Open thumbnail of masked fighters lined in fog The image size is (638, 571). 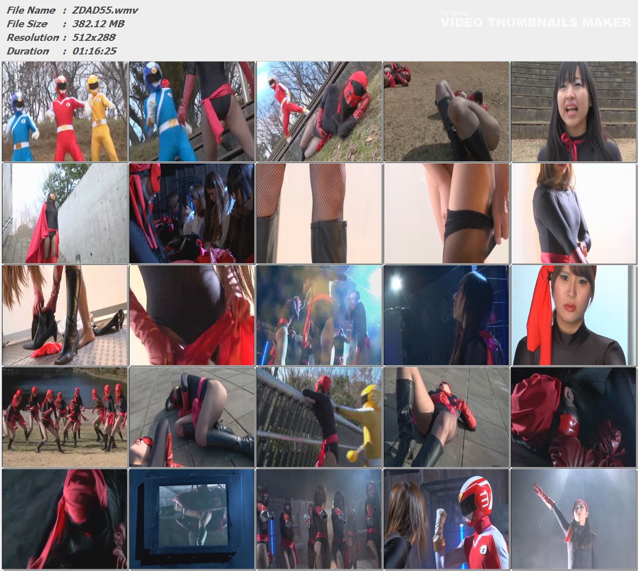(x=319, y=519)
